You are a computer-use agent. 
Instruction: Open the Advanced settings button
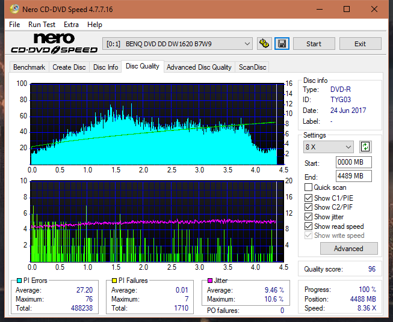(348, 249)
